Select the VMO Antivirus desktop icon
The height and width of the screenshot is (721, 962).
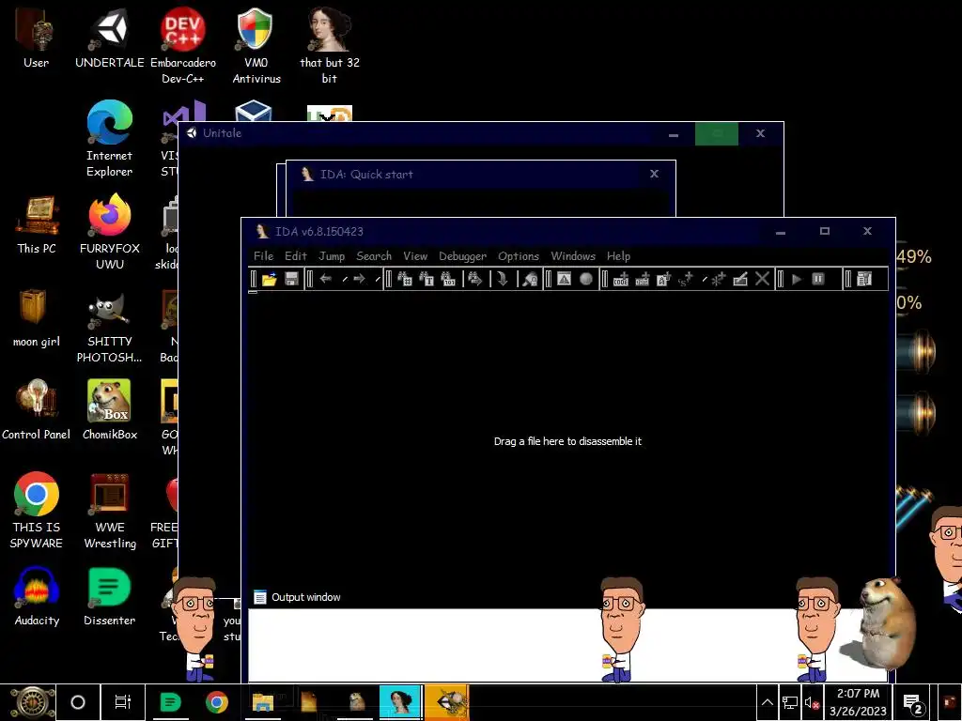click(x=256, y=46)
